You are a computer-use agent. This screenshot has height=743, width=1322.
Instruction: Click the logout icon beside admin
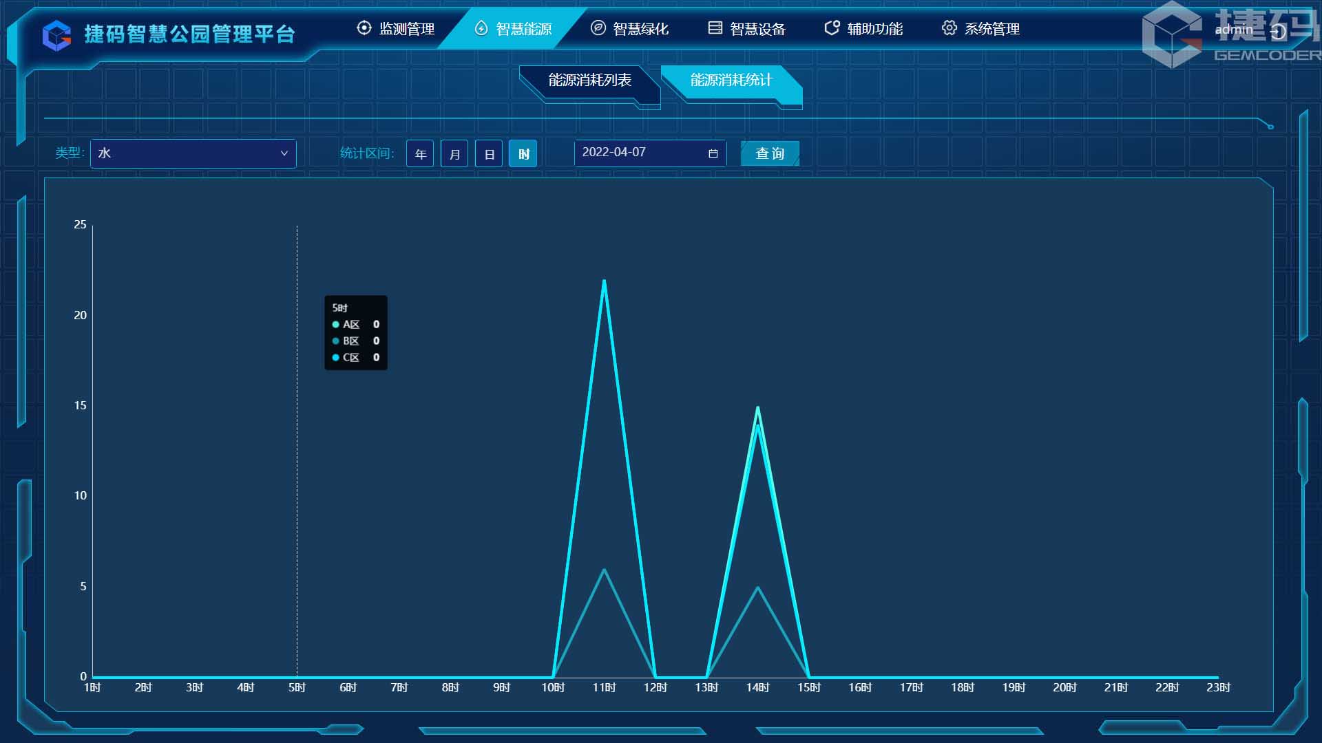(1278, 32)
